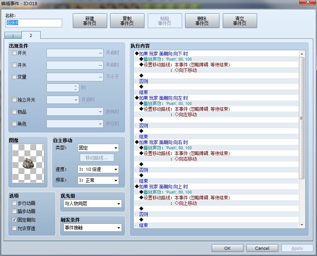Enable the first 开关 condition checkbox
317x256 pixels.
tap(14, 53)
